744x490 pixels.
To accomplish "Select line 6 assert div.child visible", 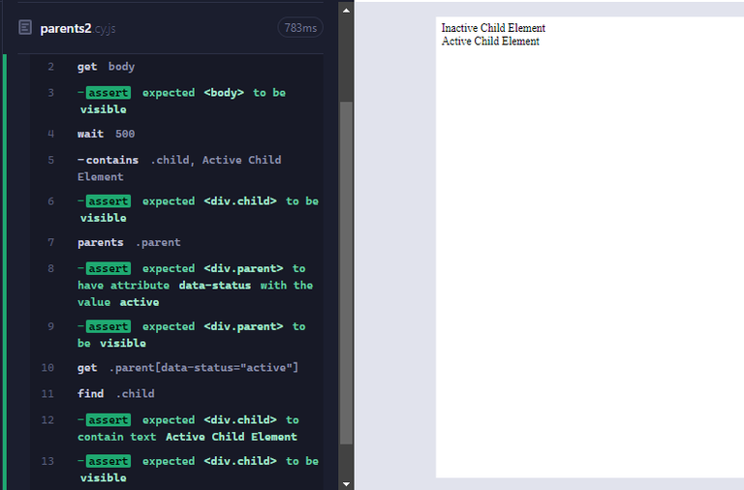I will (176, 210).
